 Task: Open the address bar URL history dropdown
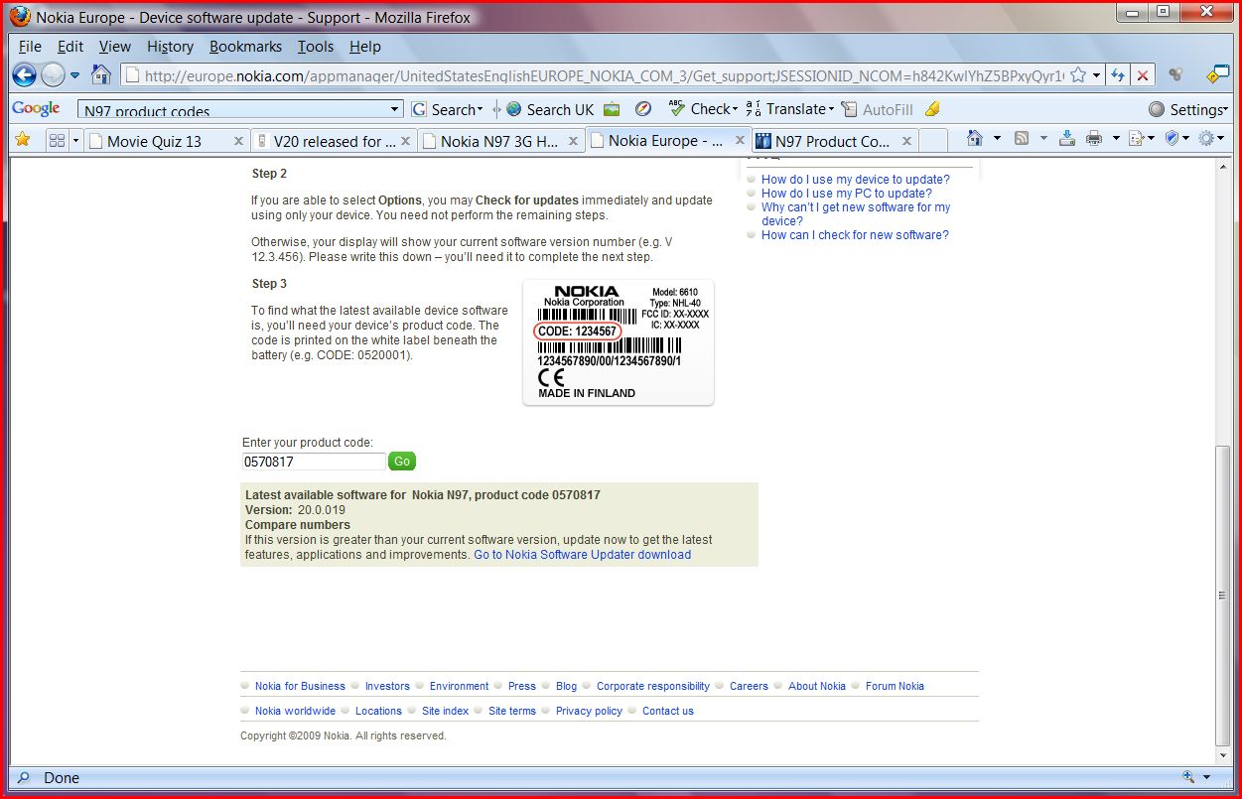tap(1096, 75)
